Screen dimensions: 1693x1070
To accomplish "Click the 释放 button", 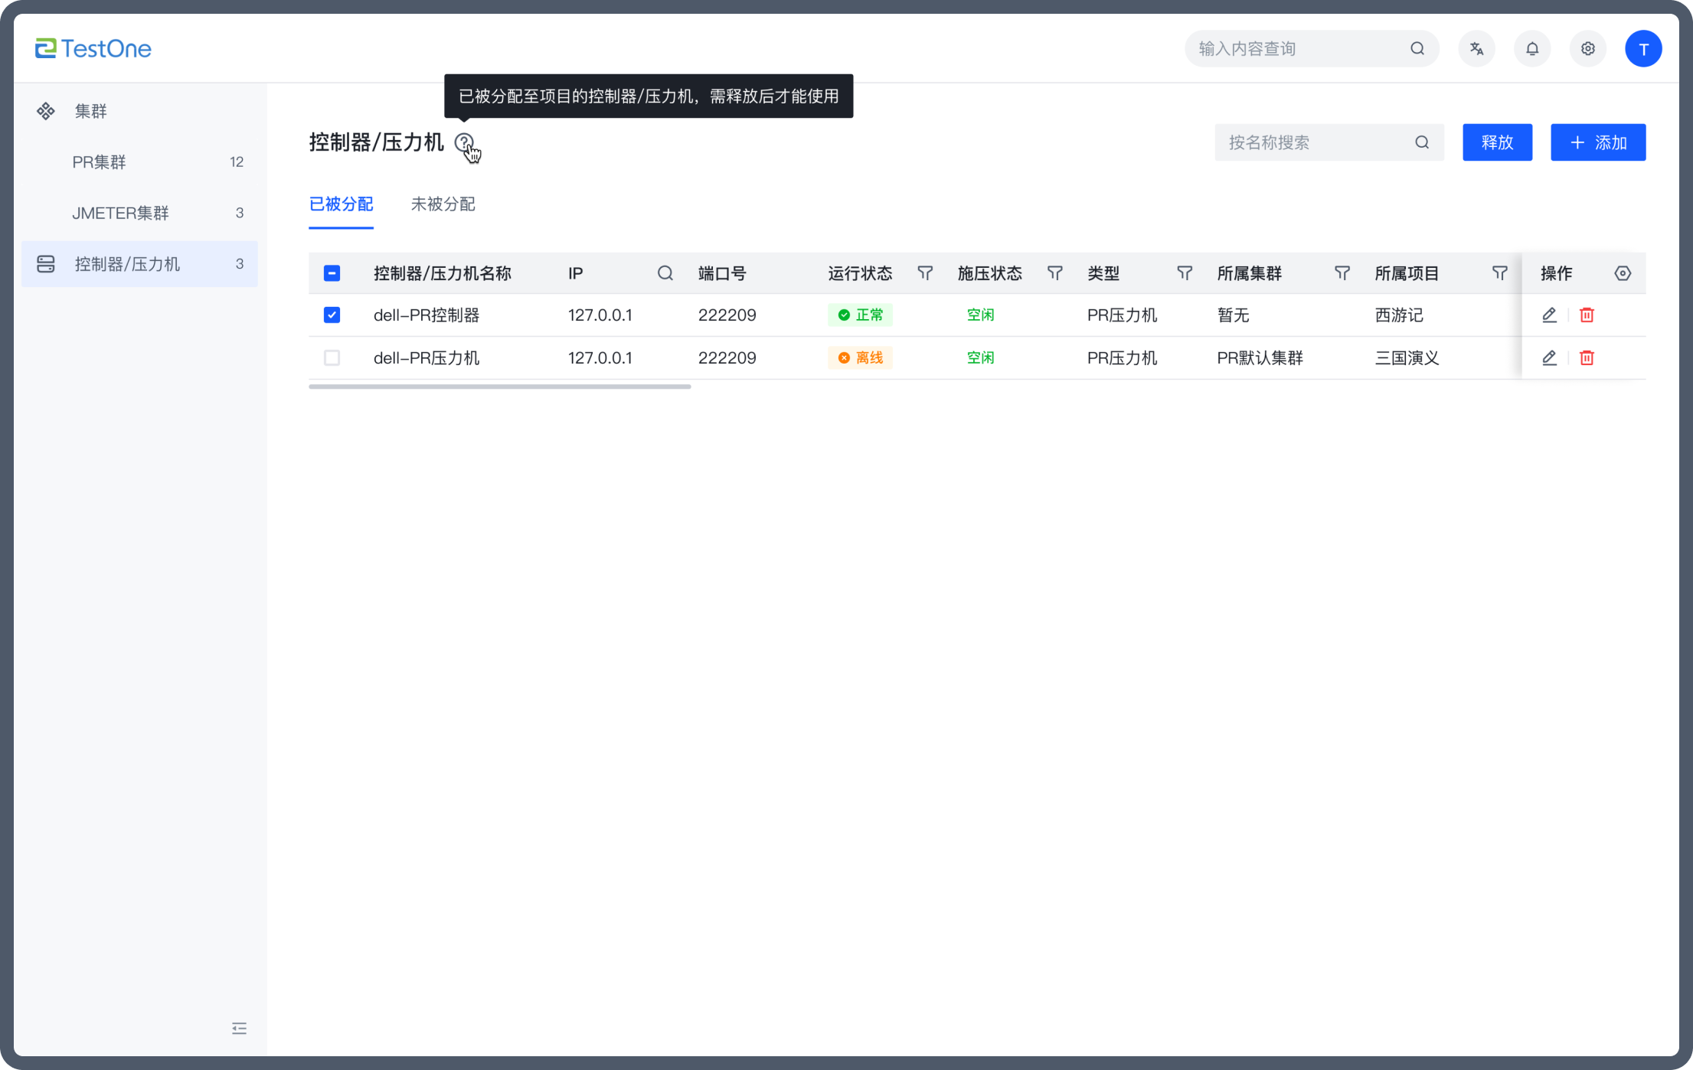I will (1496, 142).
